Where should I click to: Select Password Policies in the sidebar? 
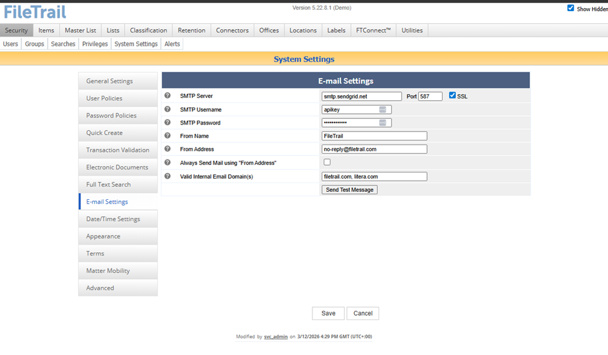tap(118, 115)
